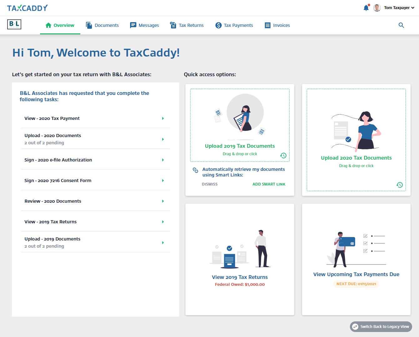Image resolution: width=419 pixels, height=337 pixels.
Task: Expand the Tom Taxpayer account dropdown arrow
Action: tap(413, 8)
